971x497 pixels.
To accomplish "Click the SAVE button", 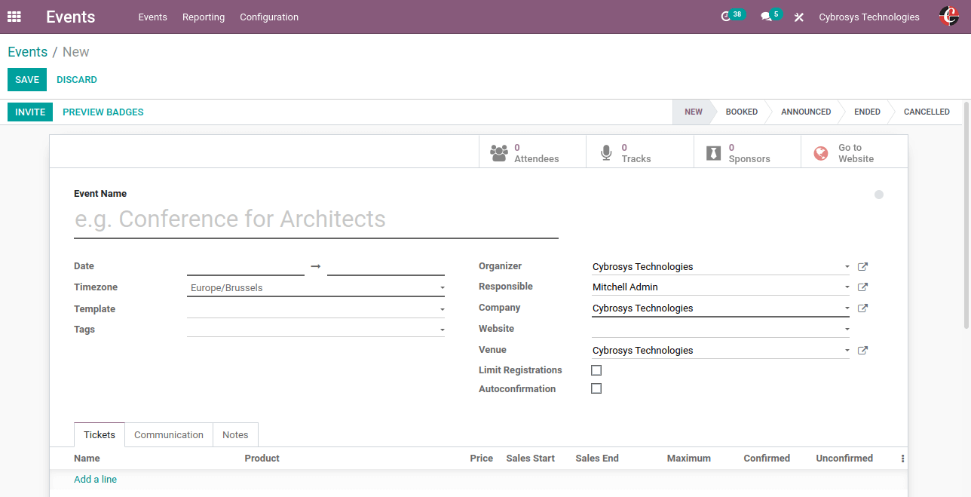I will (27, 79).
